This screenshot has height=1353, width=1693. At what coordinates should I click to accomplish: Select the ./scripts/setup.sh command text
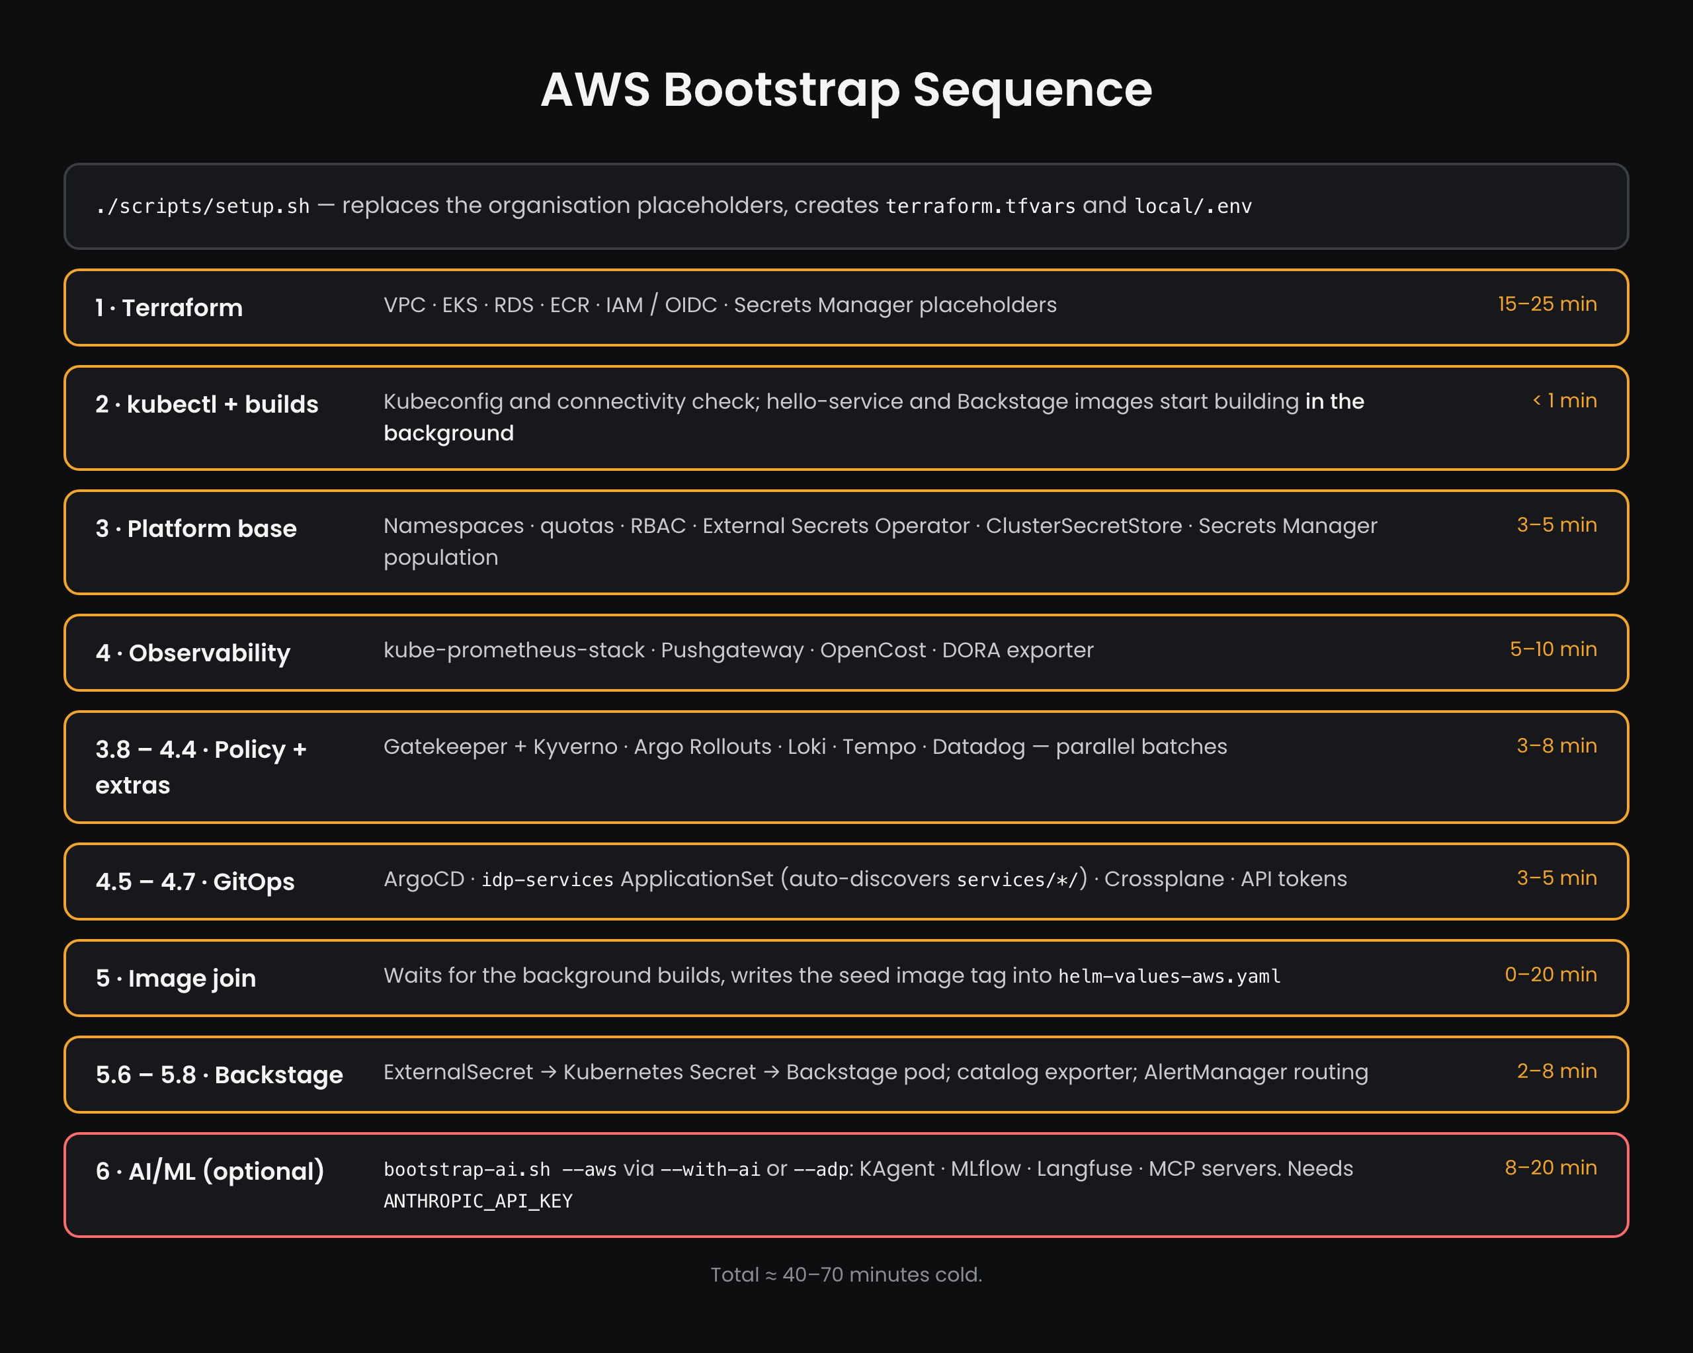tap(202, 206)
